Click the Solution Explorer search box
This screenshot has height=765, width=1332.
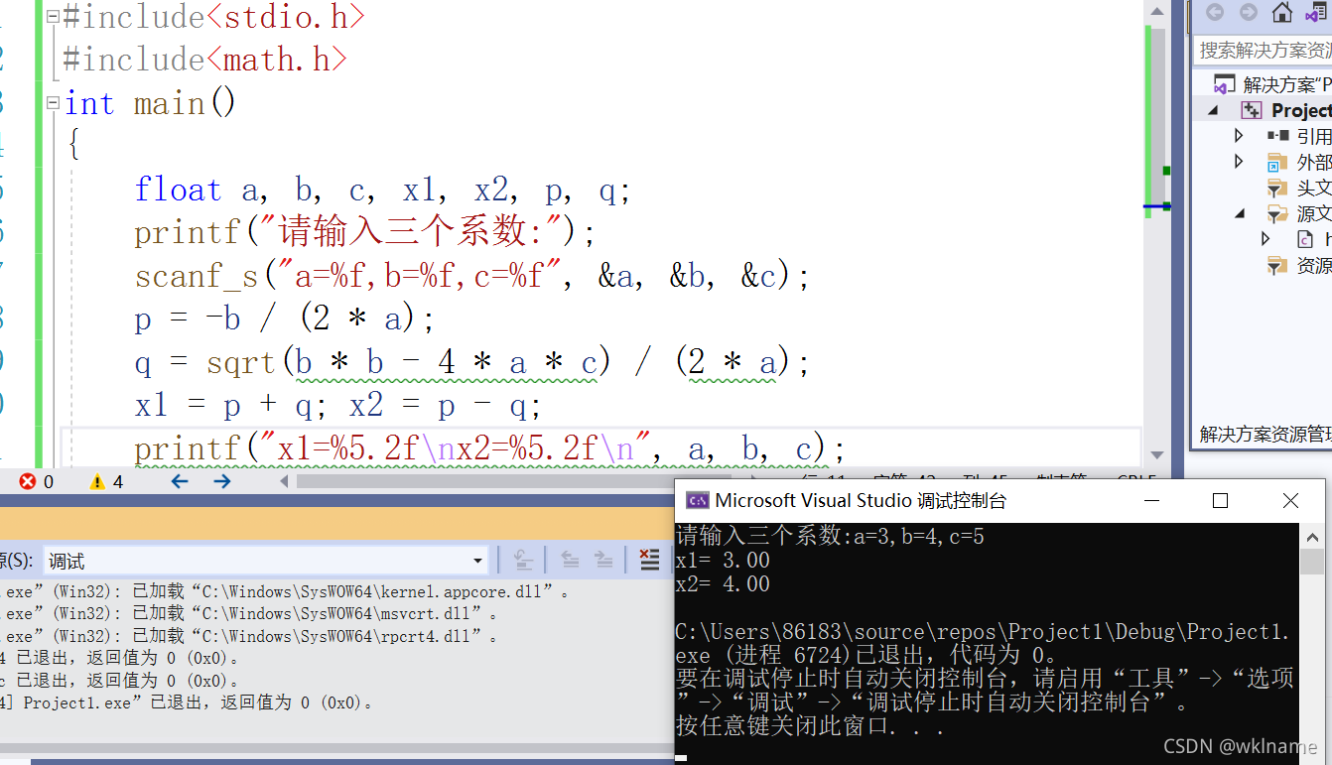coord(1263,50)
